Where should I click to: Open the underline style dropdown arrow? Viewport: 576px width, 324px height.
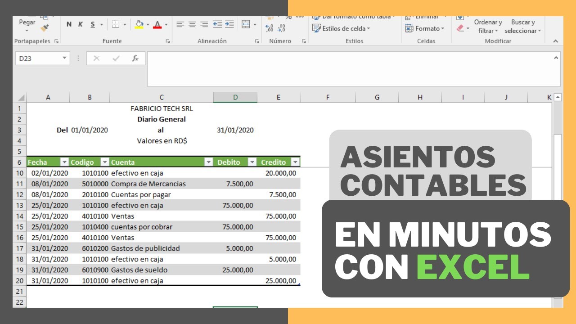click(x=101, y=24)
